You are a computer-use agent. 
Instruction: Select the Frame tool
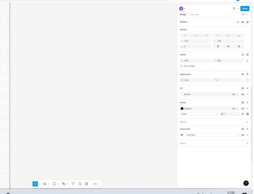[x=45, y=184]
